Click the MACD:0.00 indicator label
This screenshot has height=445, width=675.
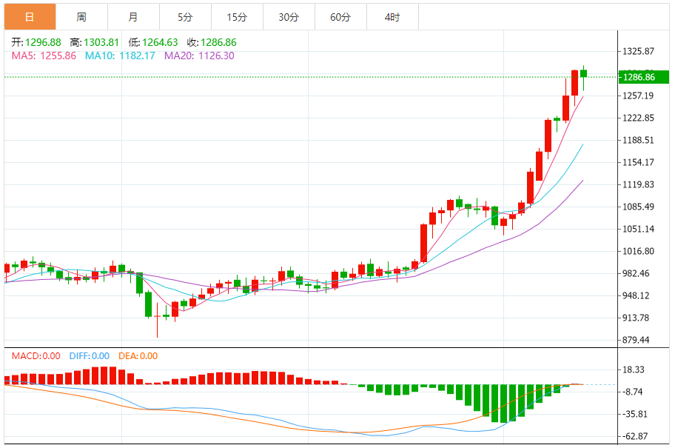point(36,356)
